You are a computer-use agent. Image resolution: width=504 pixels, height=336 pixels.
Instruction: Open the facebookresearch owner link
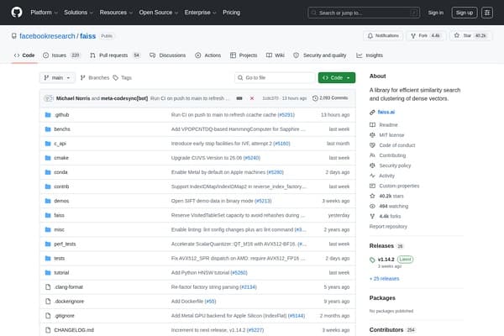coord(47,36)
